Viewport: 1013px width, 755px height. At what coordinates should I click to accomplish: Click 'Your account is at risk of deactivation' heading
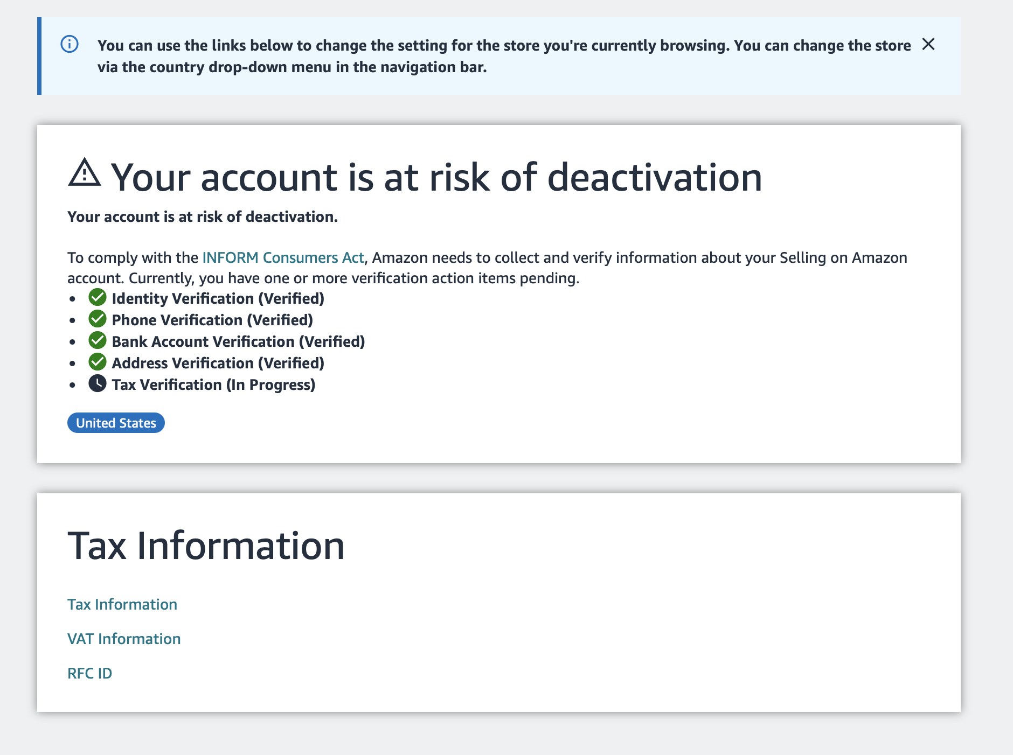pyautogui.click(x=436, y=177)
